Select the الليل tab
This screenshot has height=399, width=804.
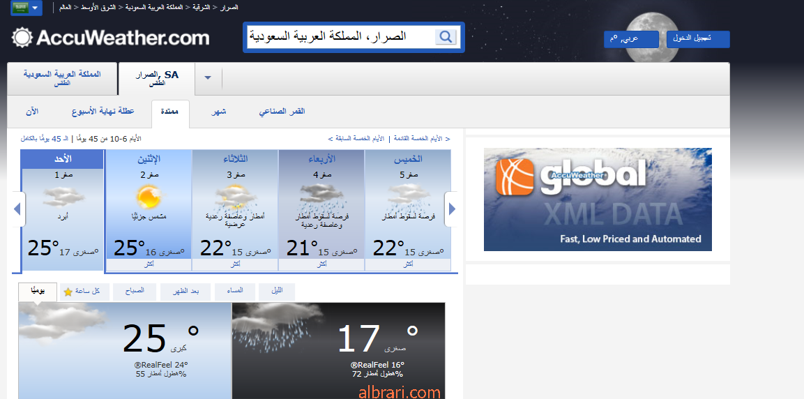tap(277, 292)
